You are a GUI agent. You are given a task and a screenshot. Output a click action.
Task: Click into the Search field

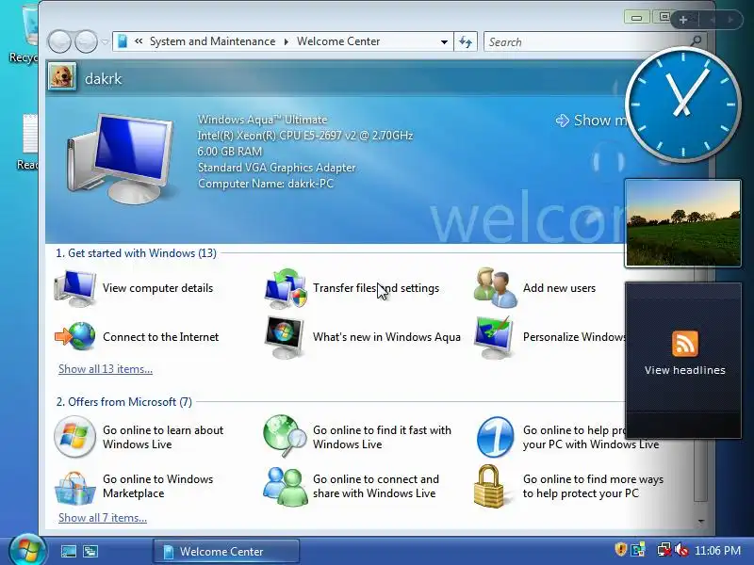(x=586, y=41)
